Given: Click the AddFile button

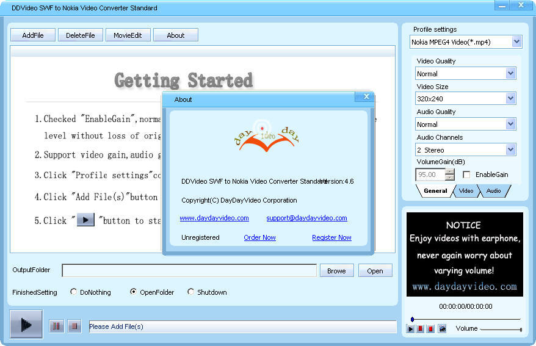Looking at the screenshot, I should (x=33, y=35).
